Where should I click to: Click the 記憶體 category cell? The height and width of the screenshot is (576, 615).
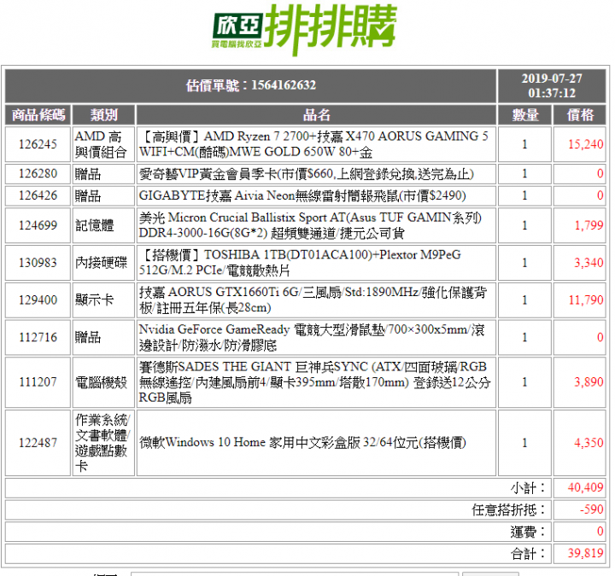click(103, 225)
